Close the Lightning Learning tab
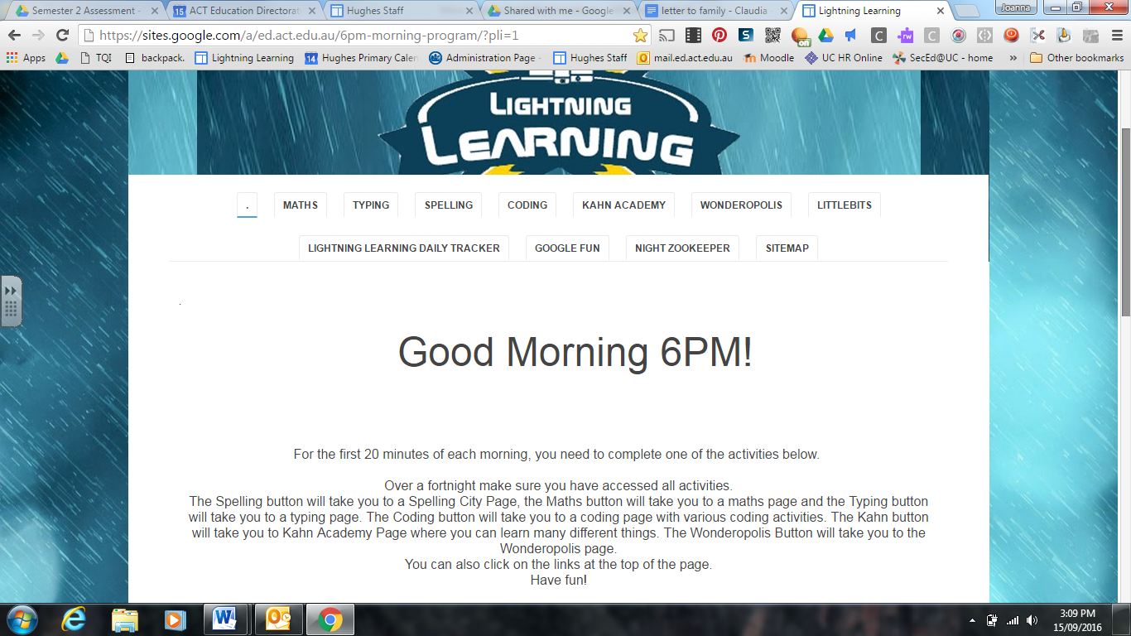 940,11
